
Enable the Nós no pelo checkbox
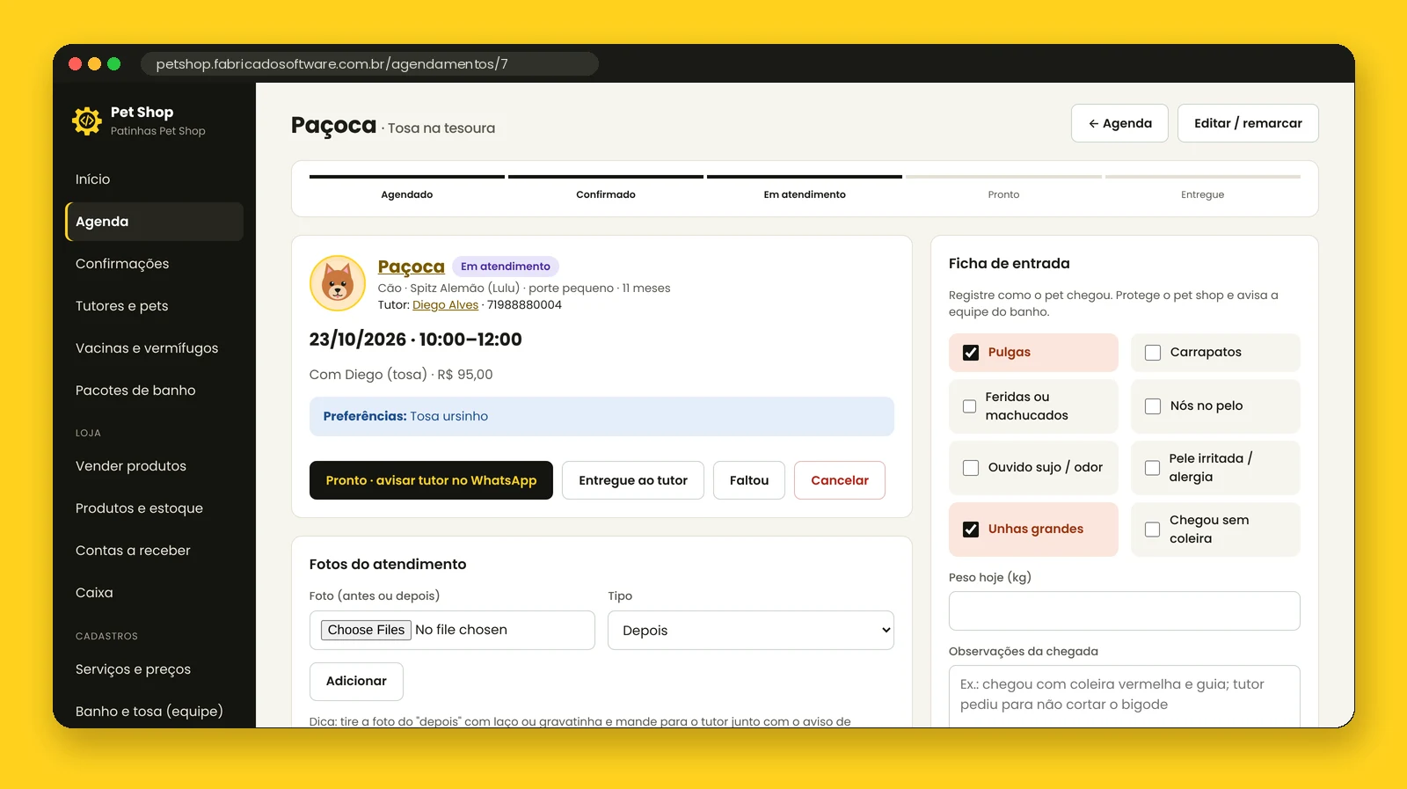[x=1153, y=406]
